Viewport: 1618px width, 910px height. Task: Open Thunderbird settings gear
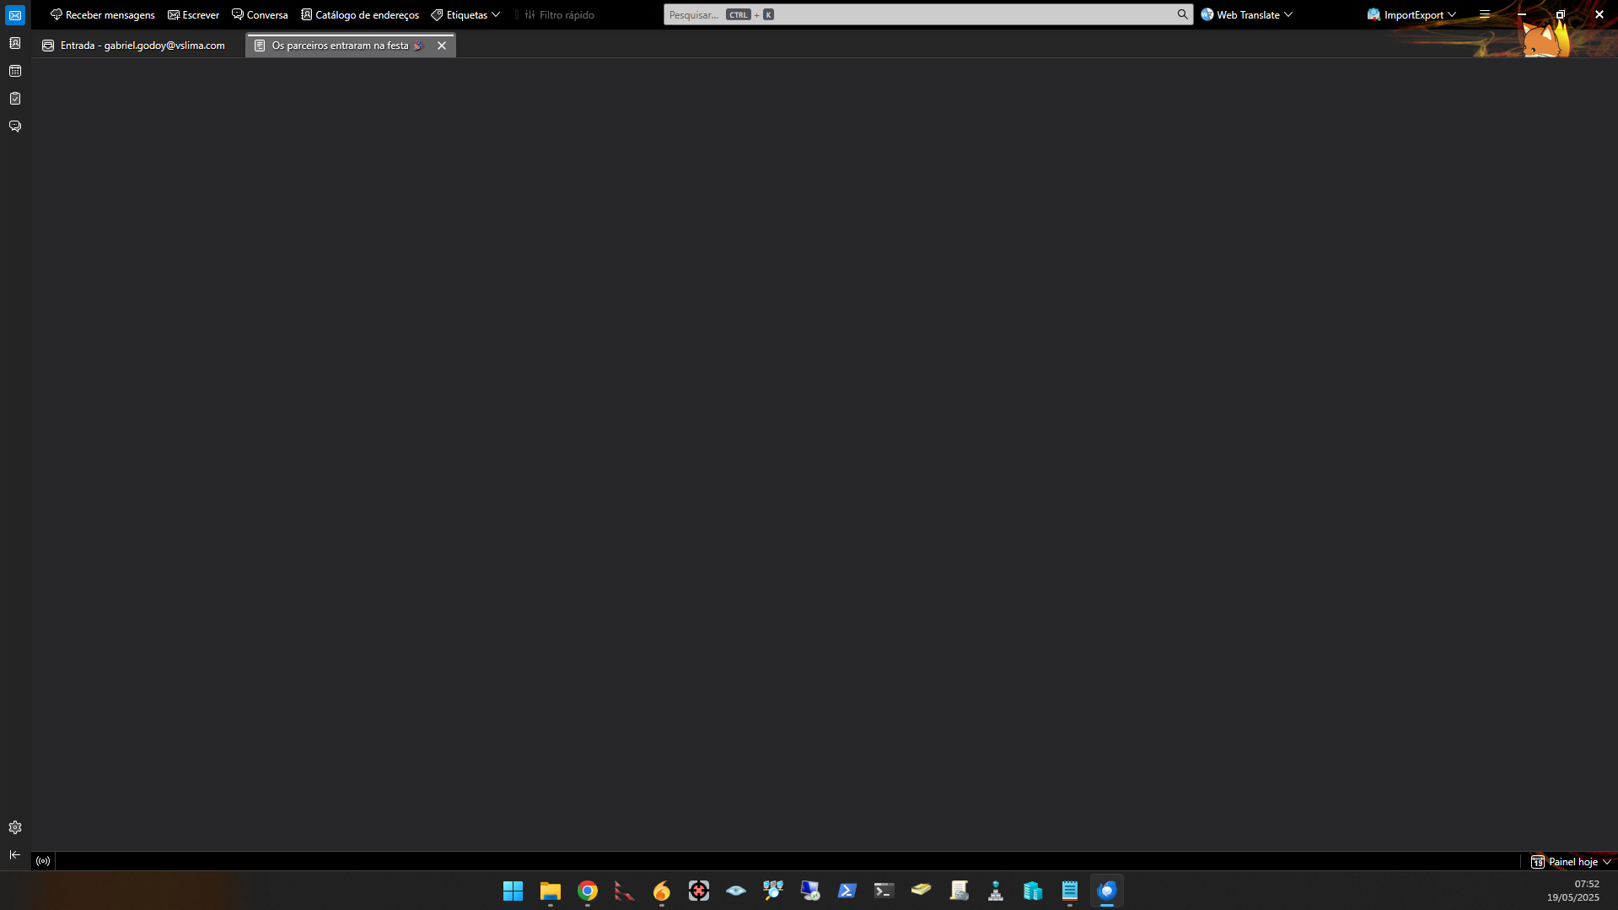click(15, 827)
